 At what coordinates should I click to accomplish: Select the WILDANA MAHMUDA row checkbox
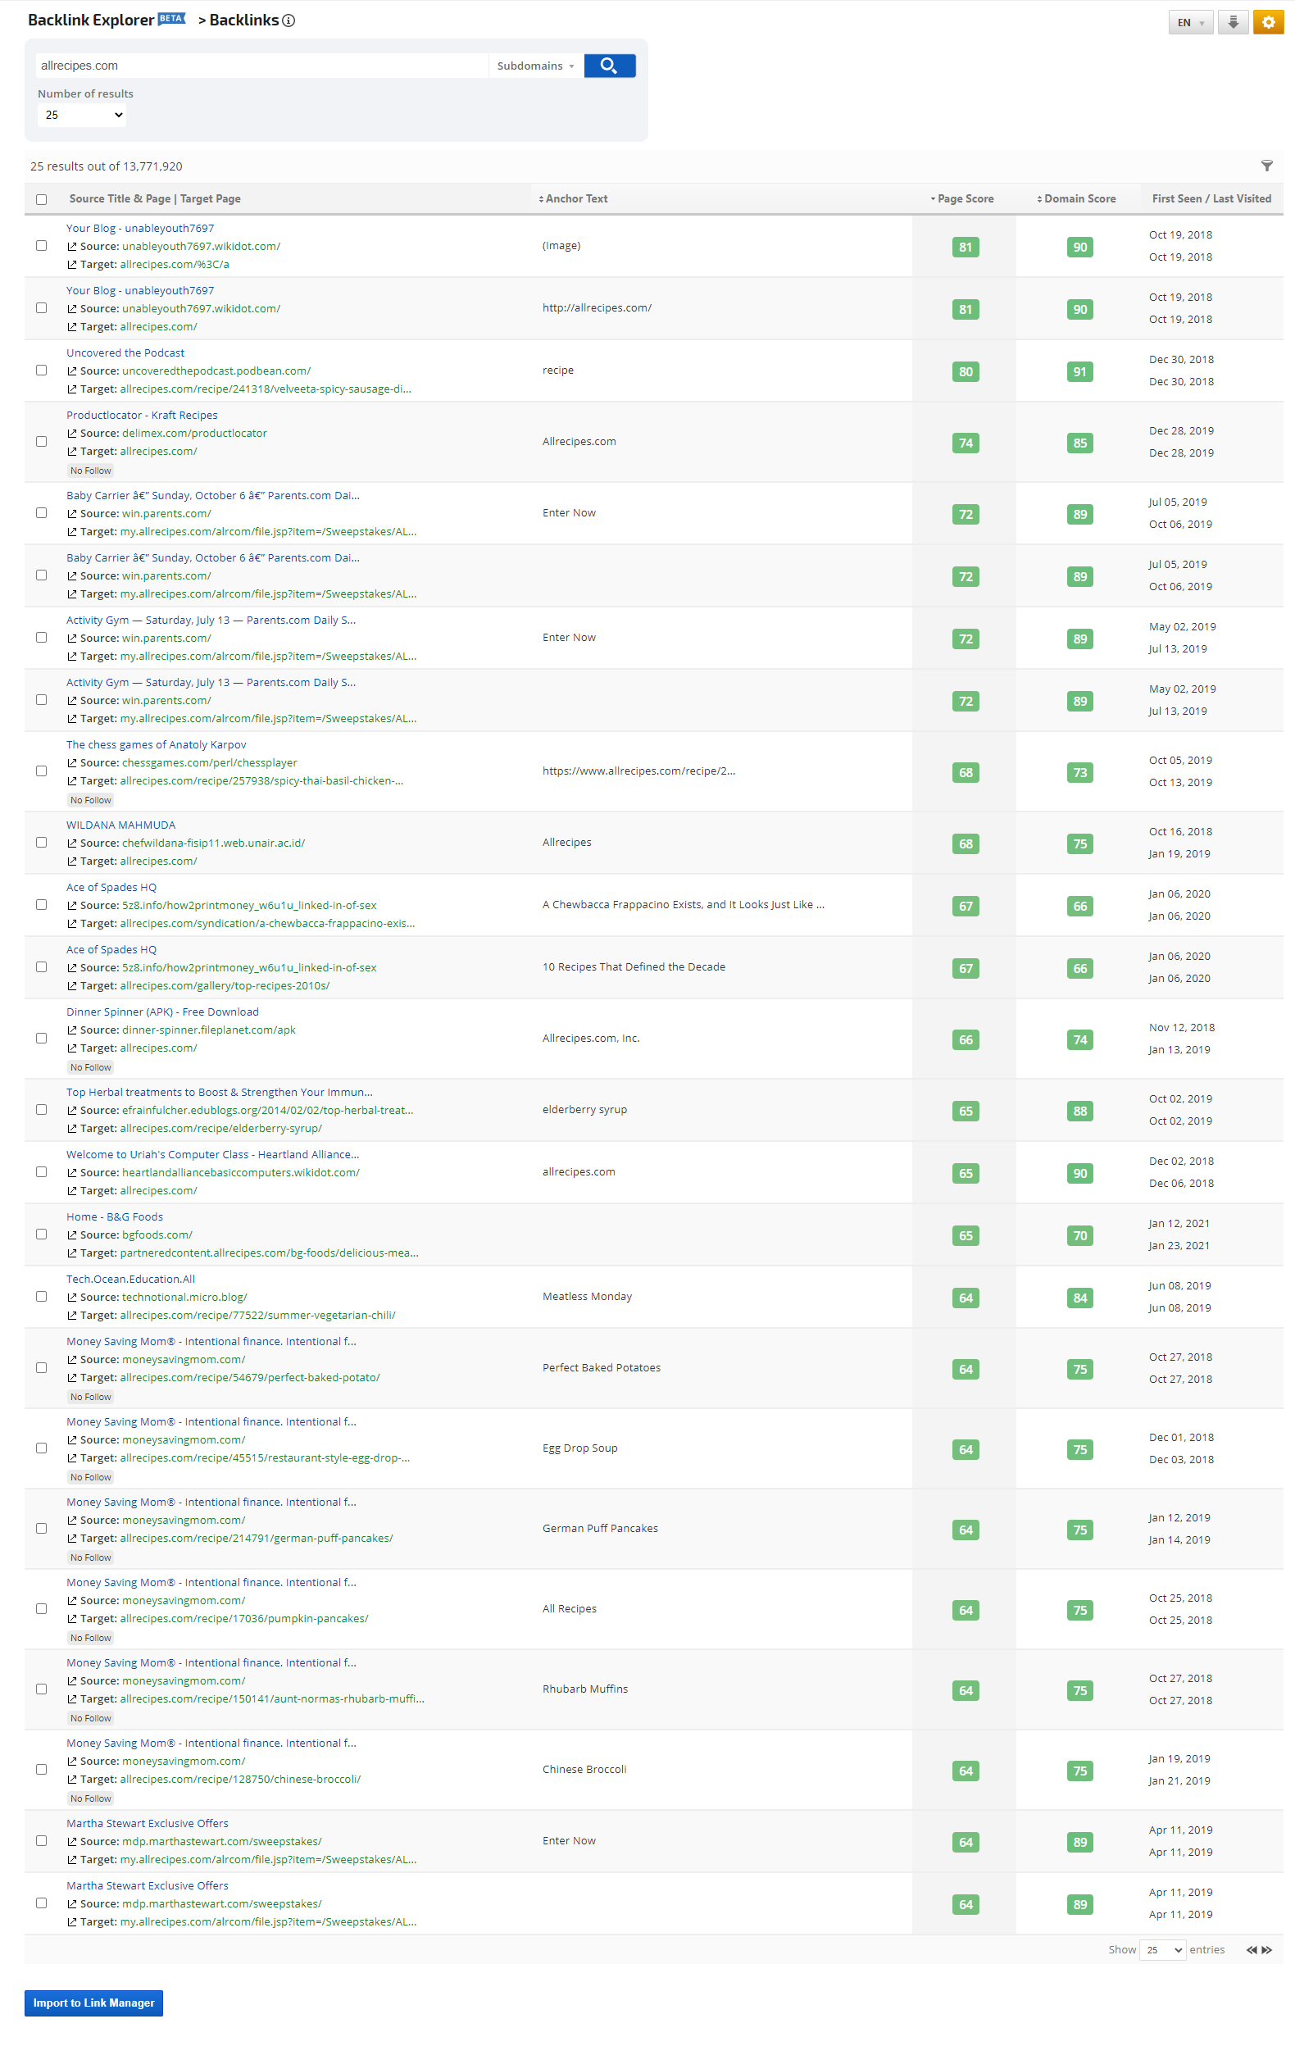[x=42, y=842]
